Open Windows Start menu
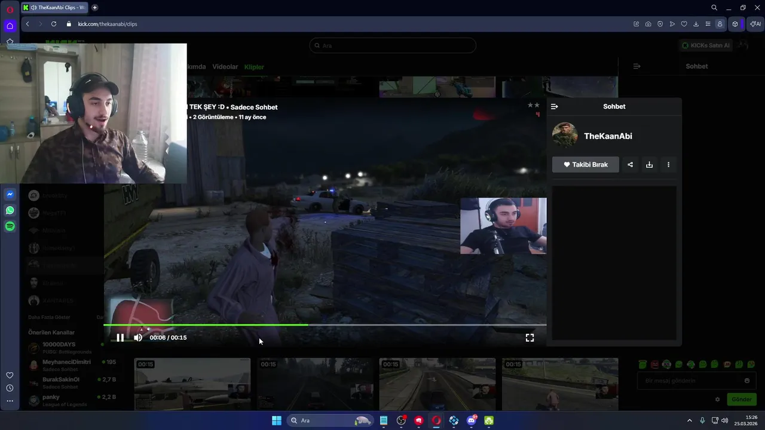The image size is (765, 430). tap(277, 420)
